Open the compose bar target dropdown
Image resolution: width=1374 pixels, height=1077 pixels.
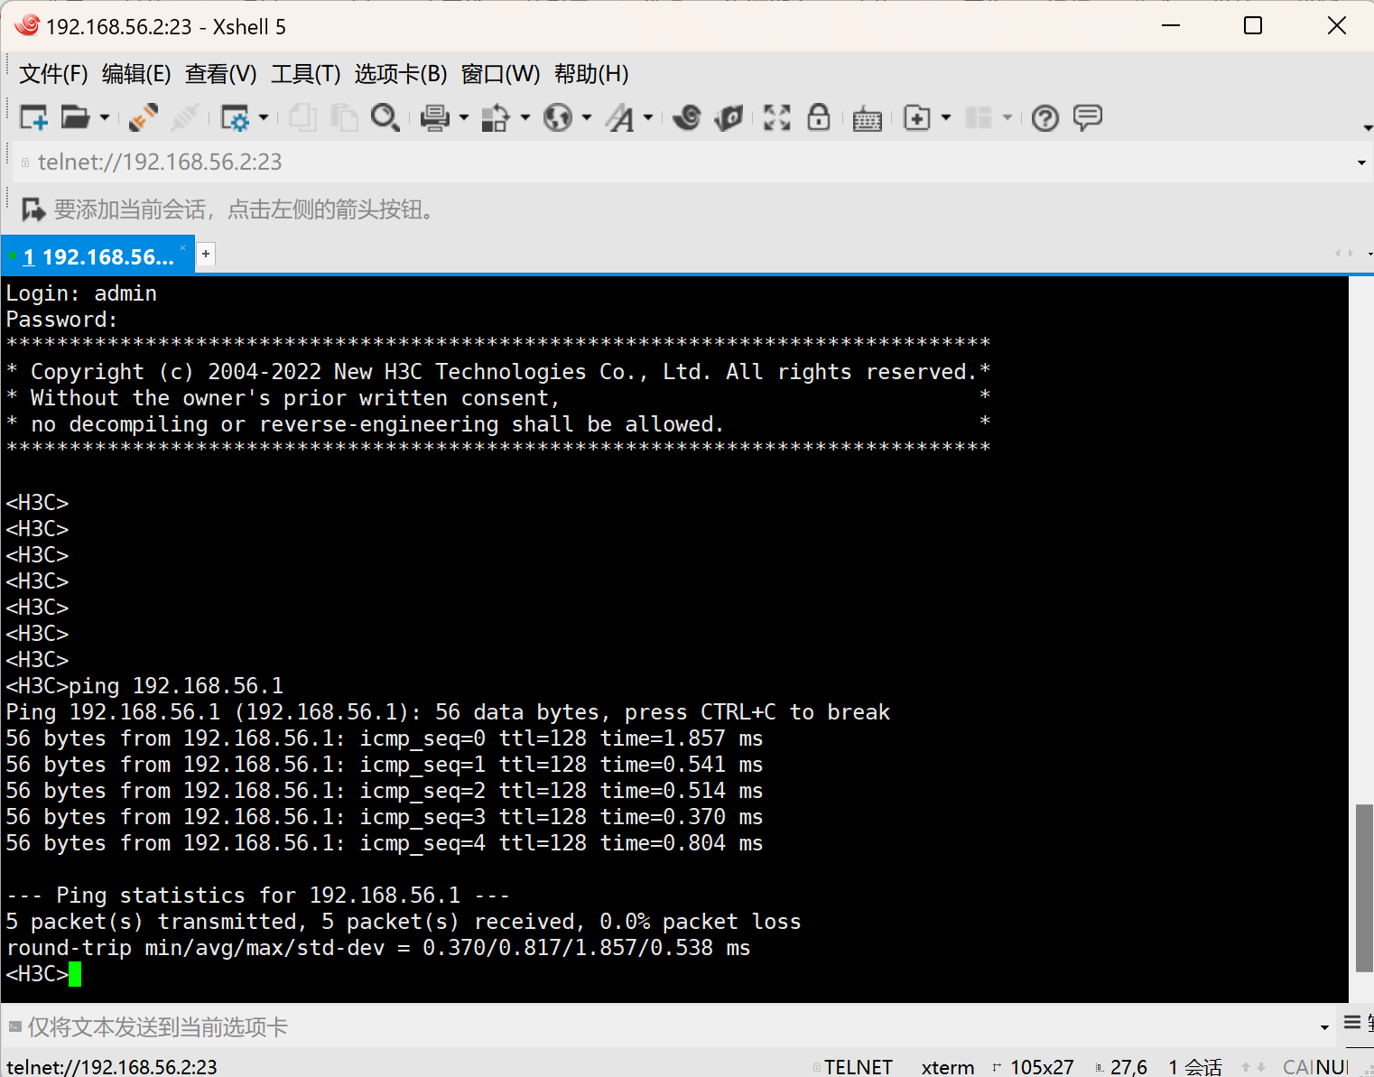[1324, 1027]
